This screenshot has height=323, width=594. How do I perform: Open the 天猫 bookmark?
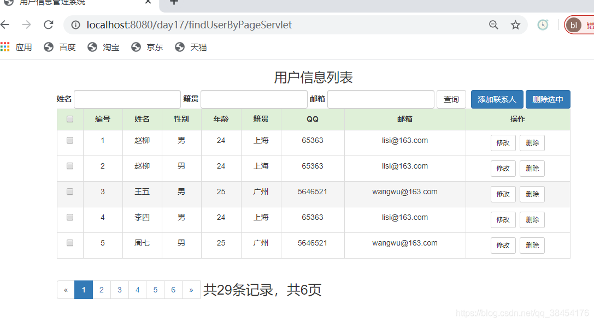pyautogui.click(x=191, y=47)
